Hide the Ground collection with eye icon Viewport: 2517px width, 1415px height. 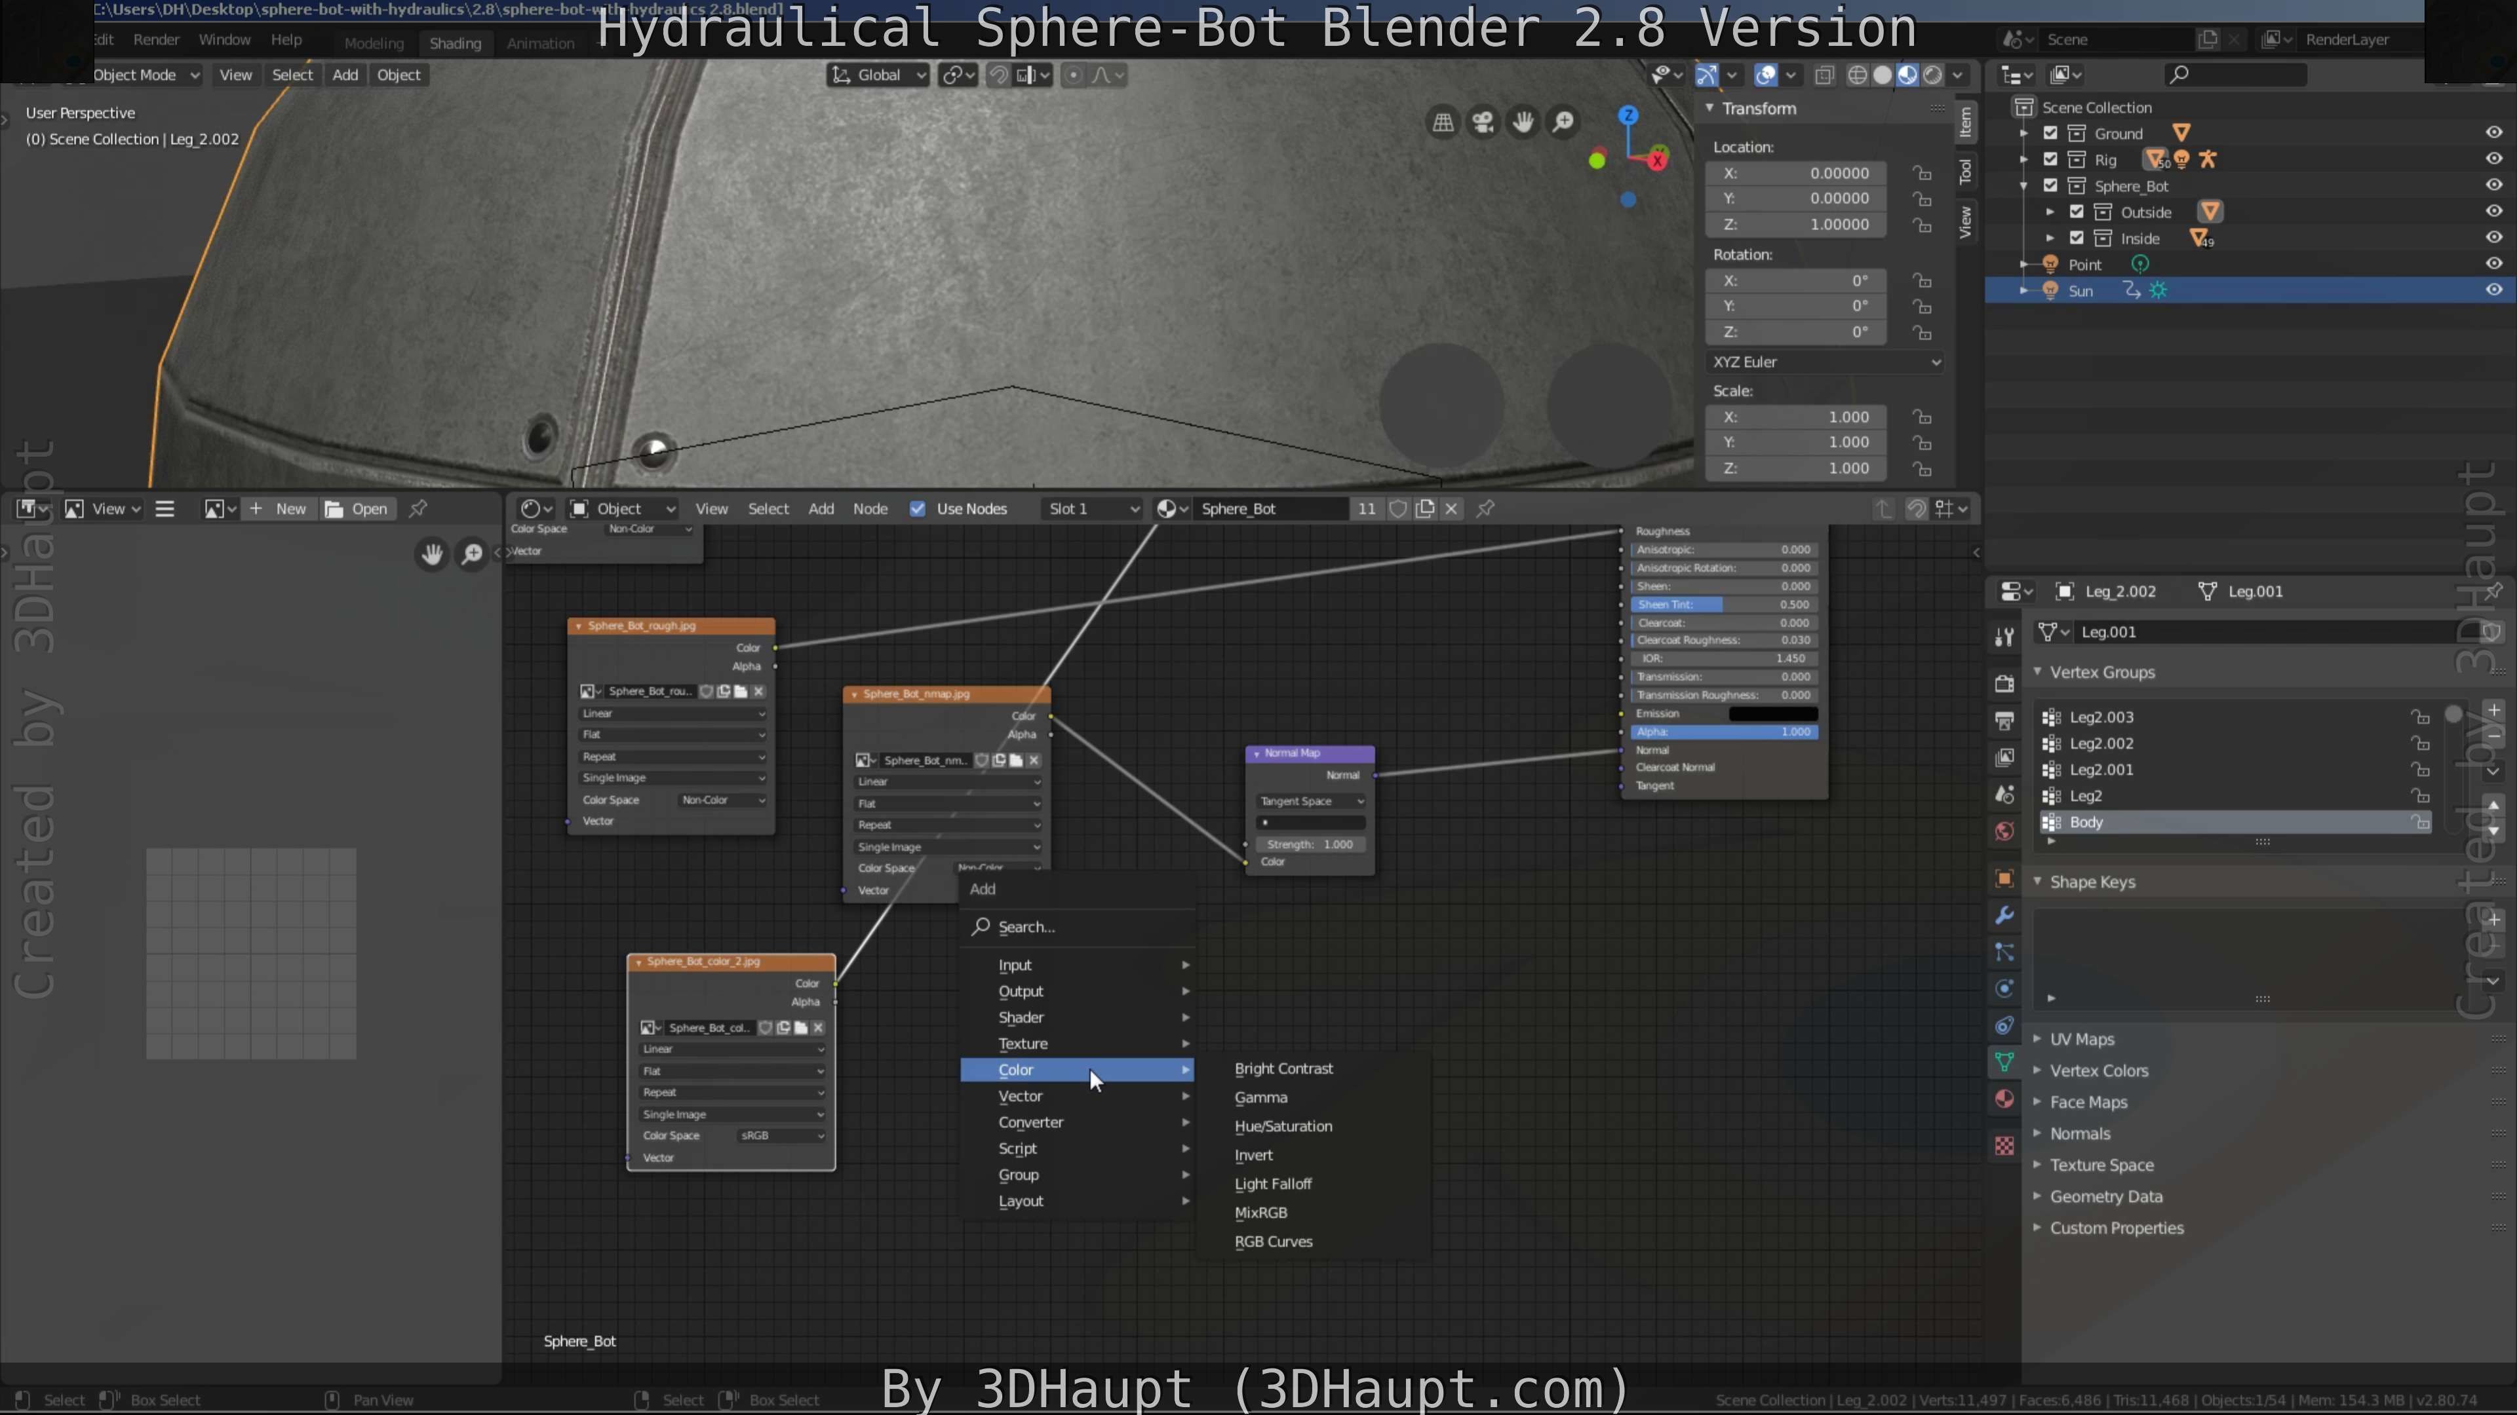point(2493,133)
